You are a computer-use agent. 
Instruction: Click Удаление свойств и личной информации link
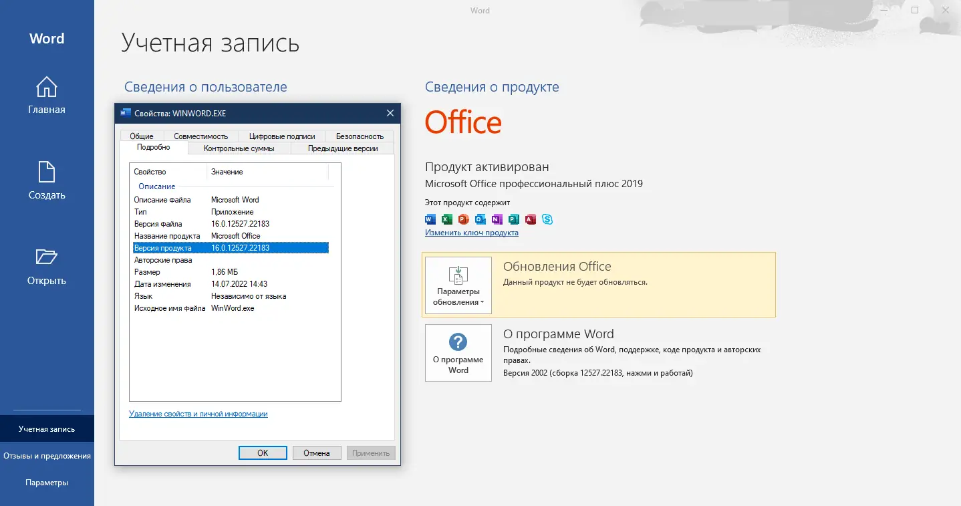(x=198, y=414)
